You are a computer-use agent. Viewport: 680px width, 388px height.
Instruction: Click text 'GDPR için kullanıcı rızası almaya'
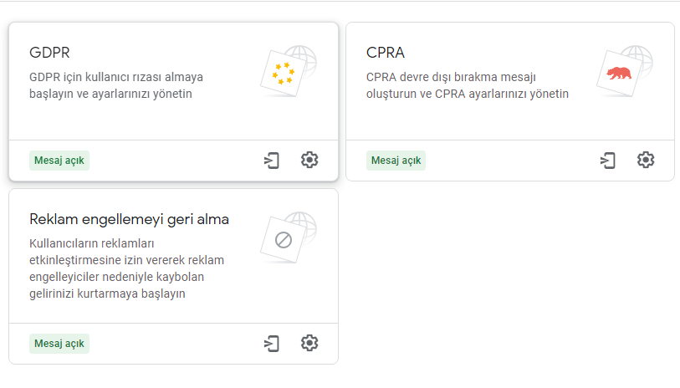116,77
